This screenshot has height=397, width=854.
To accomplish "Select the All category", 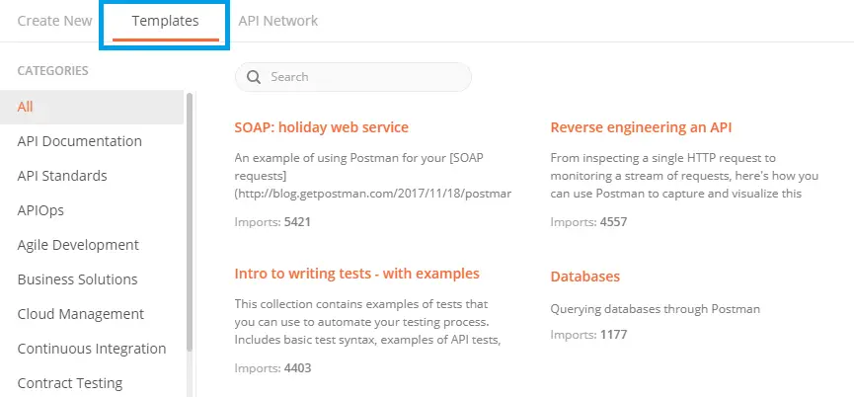I will tap(26, 107).
